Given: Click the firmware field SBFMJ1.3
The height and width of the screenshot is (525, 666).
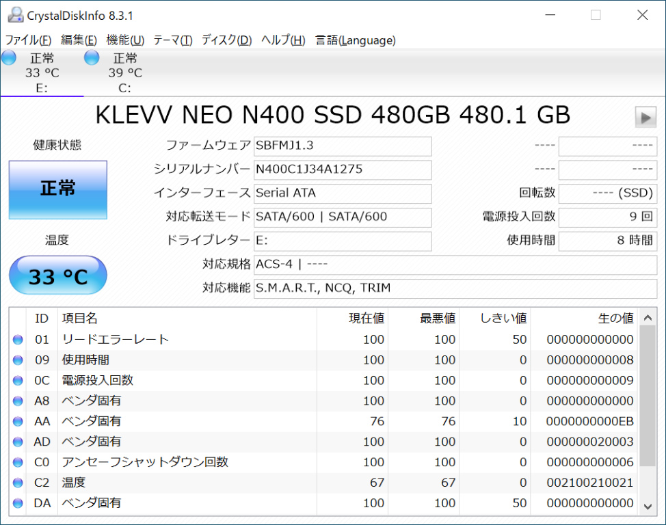Looking at the screenshot, I should coord(343,146).
